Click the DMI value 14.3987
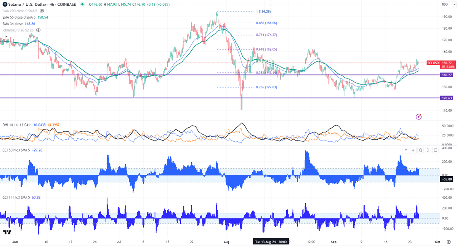This screenshot has width=457, height=246. pyautogui.click(x=53, y=125)
